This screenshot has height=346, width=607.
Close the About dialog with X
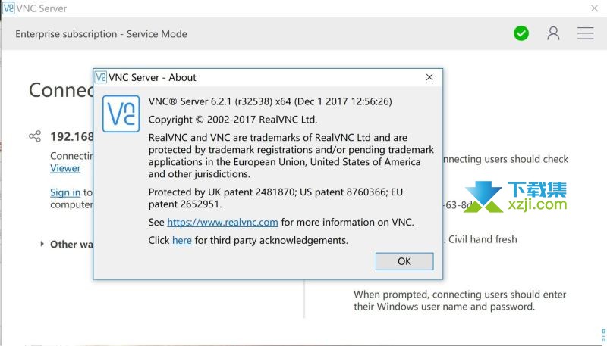[x=429, y=77]
